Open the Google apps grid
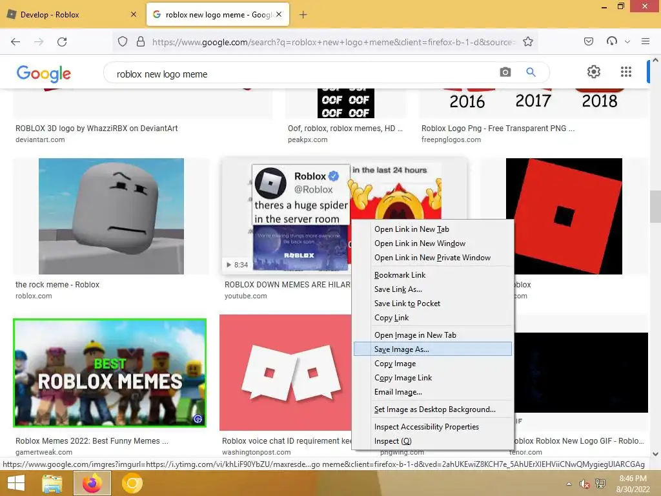 pos(626,72)
